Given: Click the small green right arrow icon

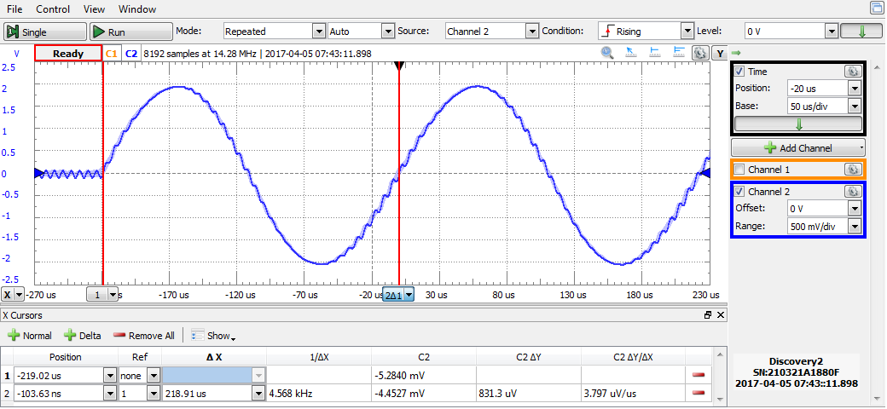Looking at the screenshot, I should click(735, 53).
